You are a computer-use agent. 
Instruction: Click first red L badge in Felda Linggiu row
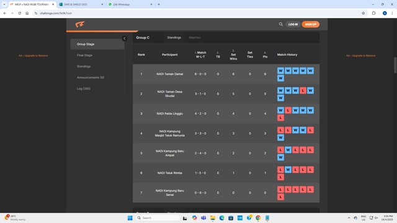point(288,110)
